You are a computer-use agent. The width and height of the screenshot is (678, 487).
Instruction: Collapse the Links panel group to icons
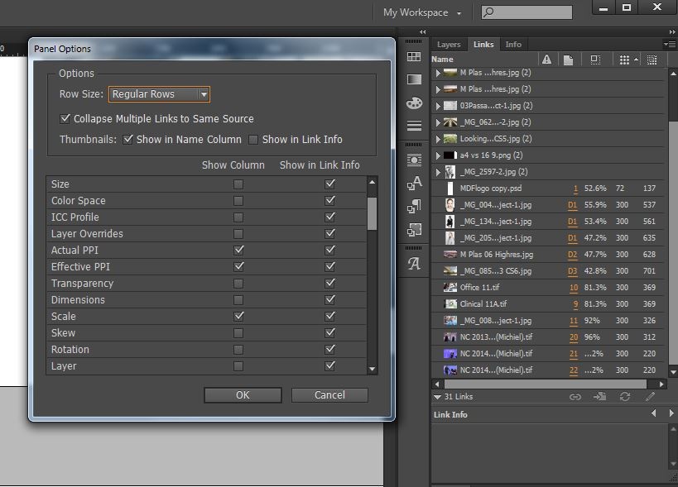tap(672, 32)
